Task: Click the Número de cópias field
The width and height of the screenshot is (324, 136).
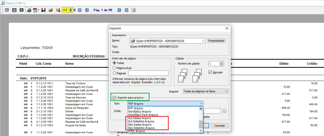Action: click(214, 64)
